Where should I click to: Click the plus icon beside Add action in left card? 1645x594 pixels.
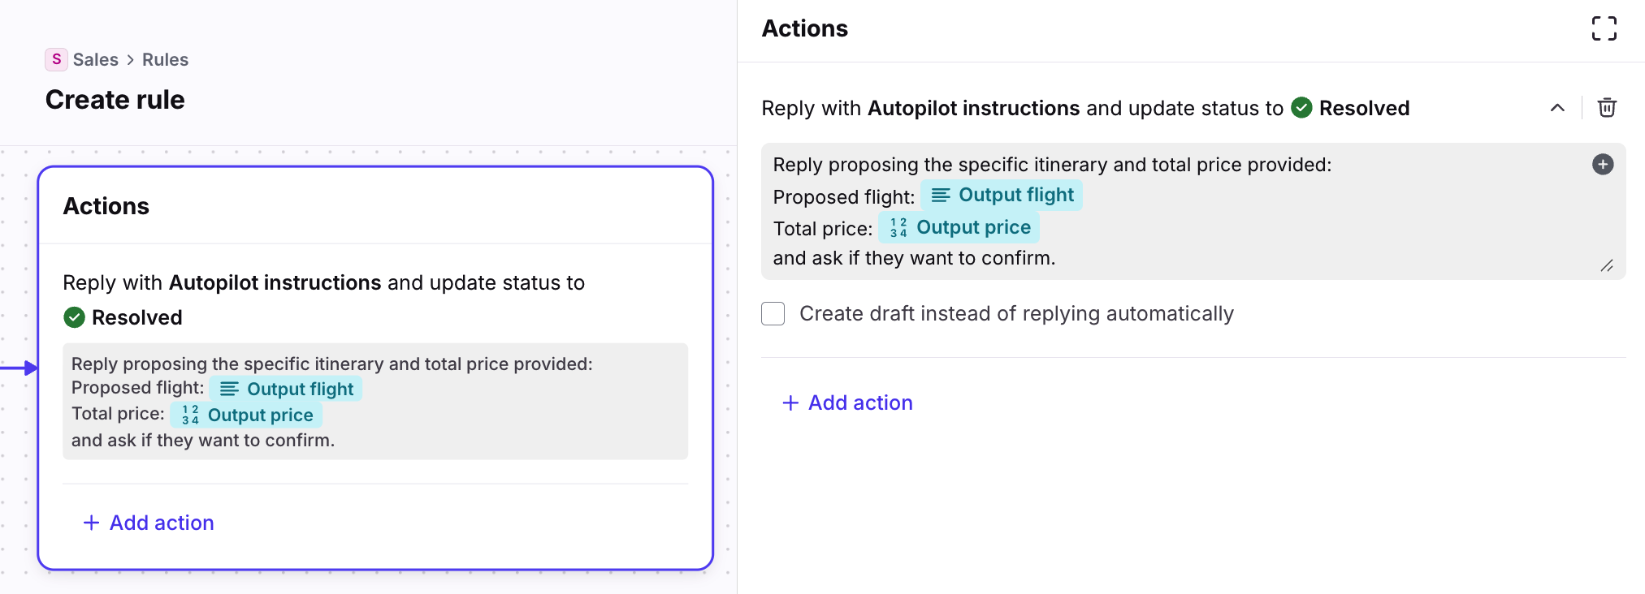[x=92, y=523]
